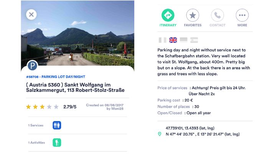Tap the Contact phone icon

click(x=217, y=15)
